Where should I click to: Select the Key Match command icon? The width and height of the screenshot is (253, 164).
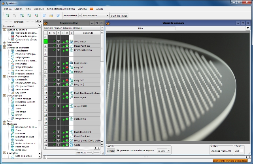(13, 93)
